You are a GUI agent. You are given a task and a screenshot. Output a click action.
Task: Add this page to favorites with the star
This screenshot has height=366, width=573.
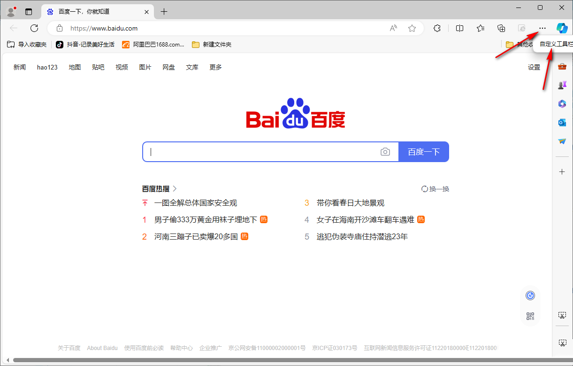(412, 28)
